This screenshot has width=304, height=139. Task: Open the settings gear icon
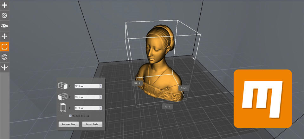tap(4, 15)
